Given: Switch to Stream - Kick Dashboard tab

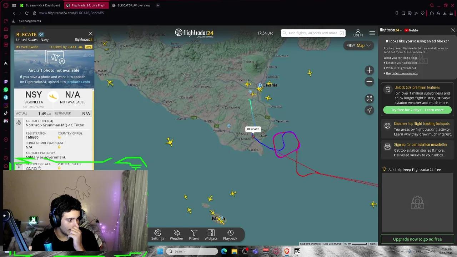Looking at the screenshot, I should 40,5.
